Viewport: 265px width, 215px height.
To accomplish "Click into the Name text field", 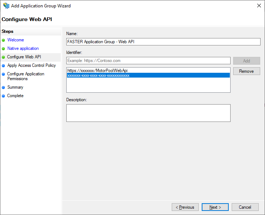I will pyautogui.click(x=163, y=42).
